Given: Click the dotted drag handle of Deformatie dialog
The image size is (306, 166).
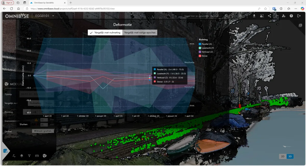Looking at the screenshot, I should [226, 22].
